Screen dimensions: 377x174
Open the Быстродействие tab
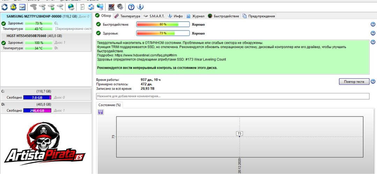[224, 16]
